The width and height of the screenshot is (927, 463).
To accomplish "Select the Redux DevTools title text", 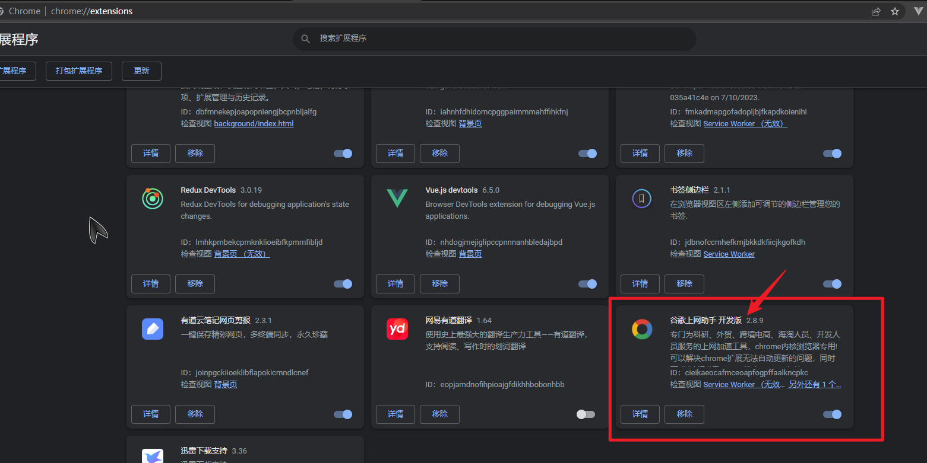I will (208, 190).
